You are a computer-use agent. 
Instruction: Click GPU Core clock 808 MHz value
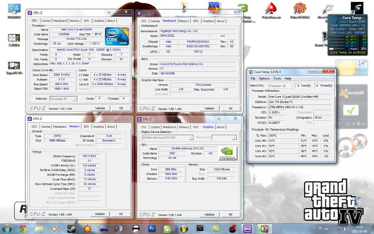pyautogui.click(x=171, y=169)
